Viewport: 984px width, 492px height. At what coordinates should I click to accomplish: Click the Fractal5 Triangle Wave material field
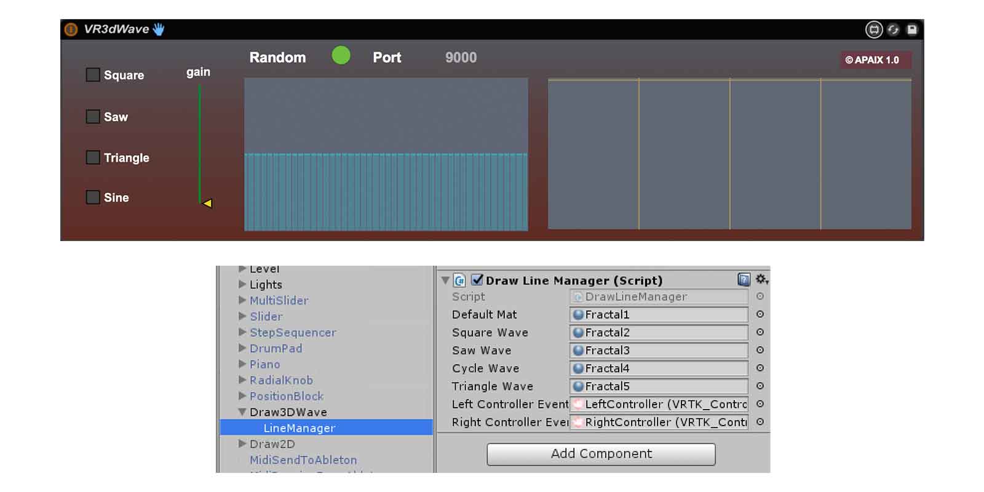(659, 386)
